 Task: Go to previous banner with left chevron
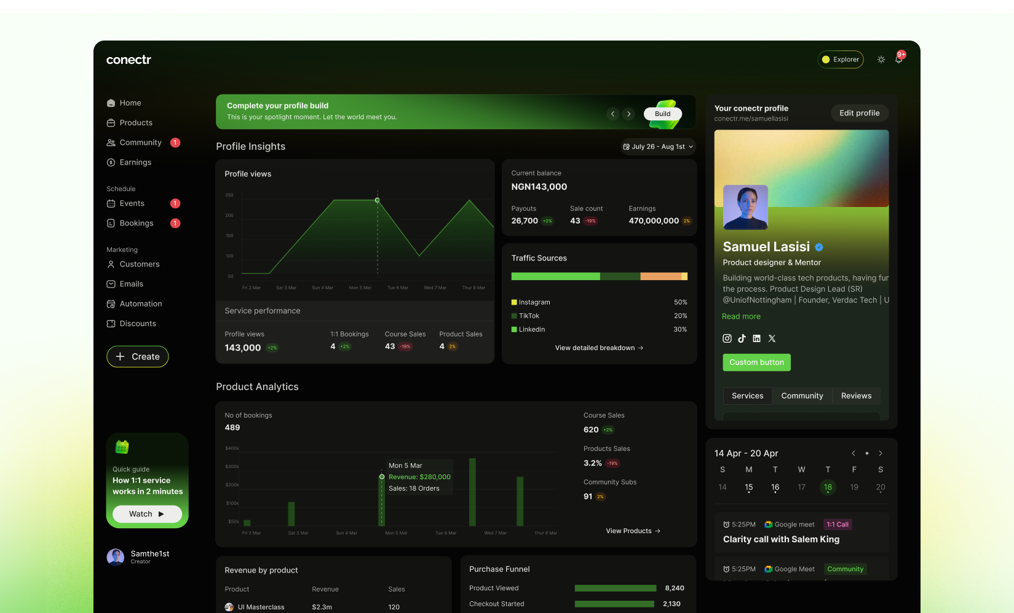click(612, 114)
